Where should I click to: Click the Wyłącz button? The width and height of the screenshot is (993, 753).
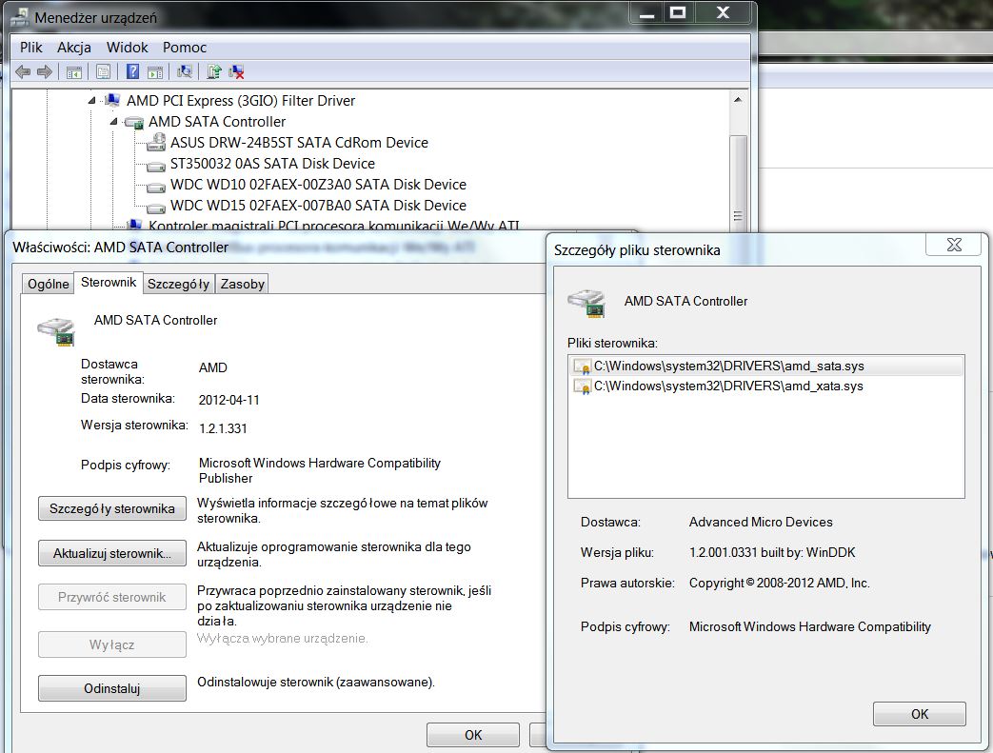tap(112, 644)
